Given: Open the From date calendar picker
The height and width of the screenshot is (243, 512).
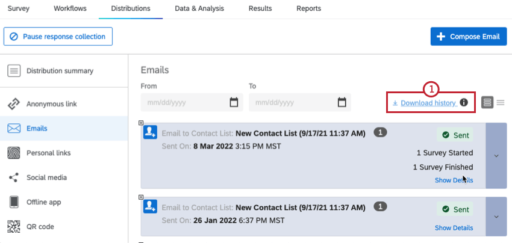Looking at the screenshot, I should click(x=234, y=103).
